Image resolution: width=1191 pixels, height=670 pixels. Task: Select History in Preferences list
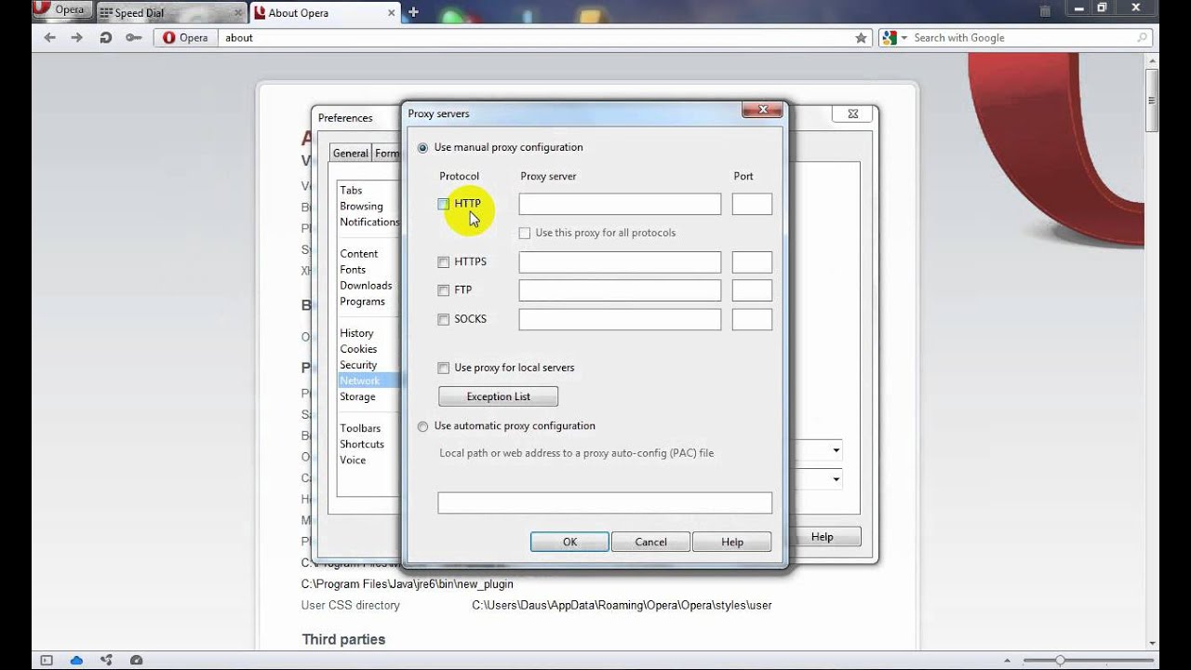tap(356, 333)
